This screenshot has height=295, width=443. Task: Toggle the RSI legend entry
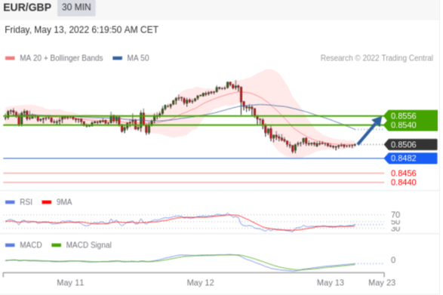point(19,202)
